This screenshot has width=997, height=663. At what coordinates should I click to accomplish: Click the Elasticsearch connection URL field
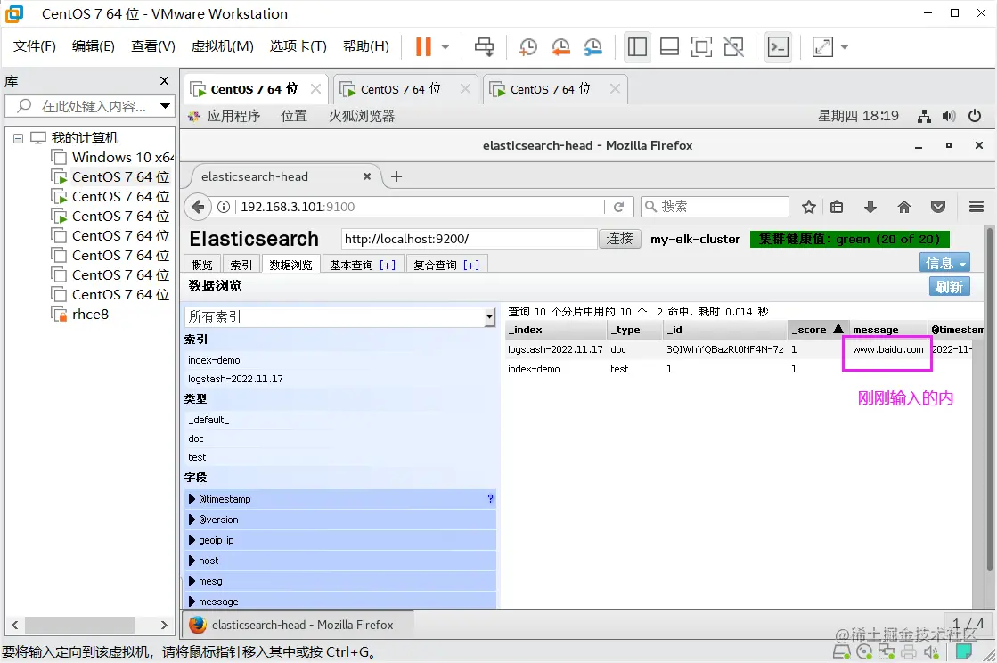tap(469, 239)
